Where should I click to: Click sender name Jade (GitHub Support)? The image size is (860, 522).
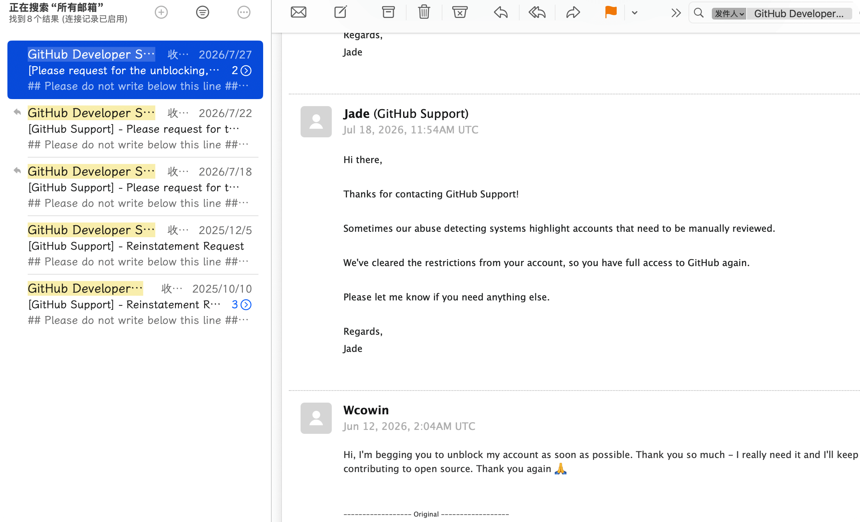point(406,114)
